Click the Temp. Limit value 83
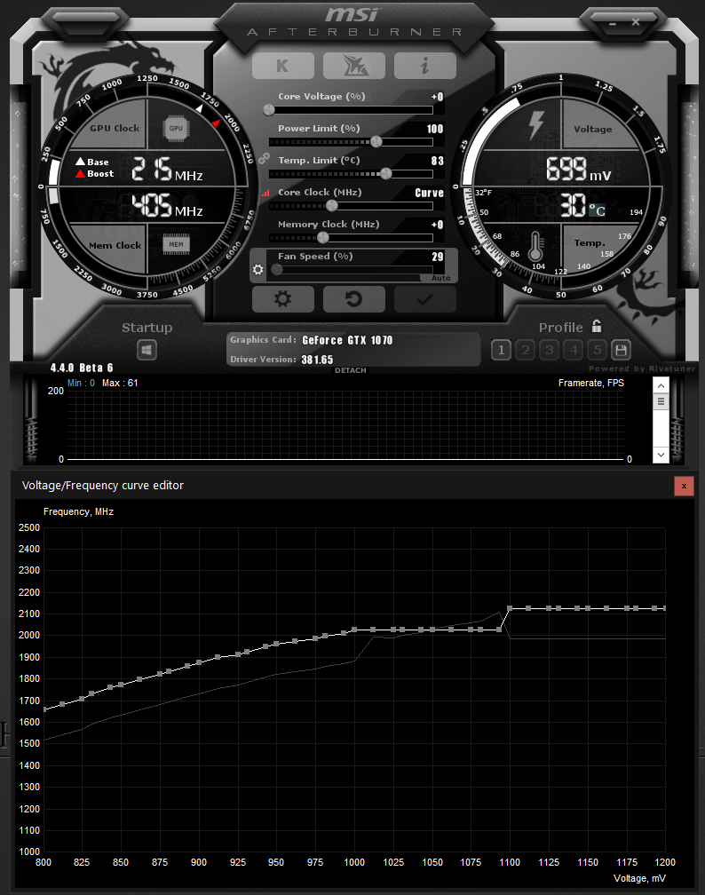 [x=437, y=161]
